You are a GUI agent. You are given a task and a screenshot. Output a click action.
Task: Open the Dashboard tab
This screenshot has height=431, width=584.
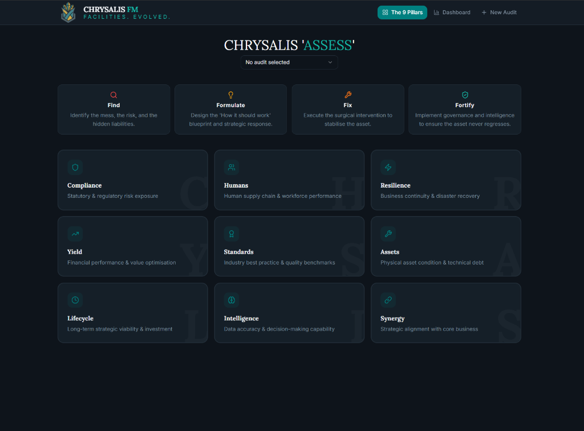pos(452,13)
